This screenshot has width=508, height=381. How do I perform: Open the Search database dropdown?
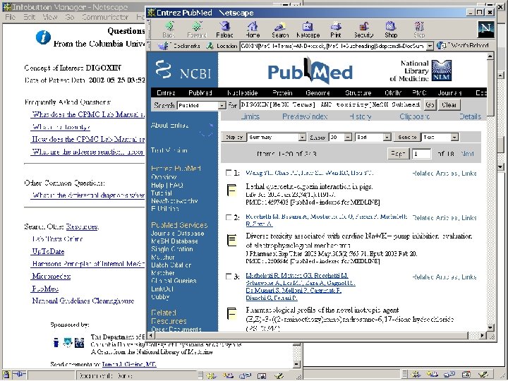201,105
